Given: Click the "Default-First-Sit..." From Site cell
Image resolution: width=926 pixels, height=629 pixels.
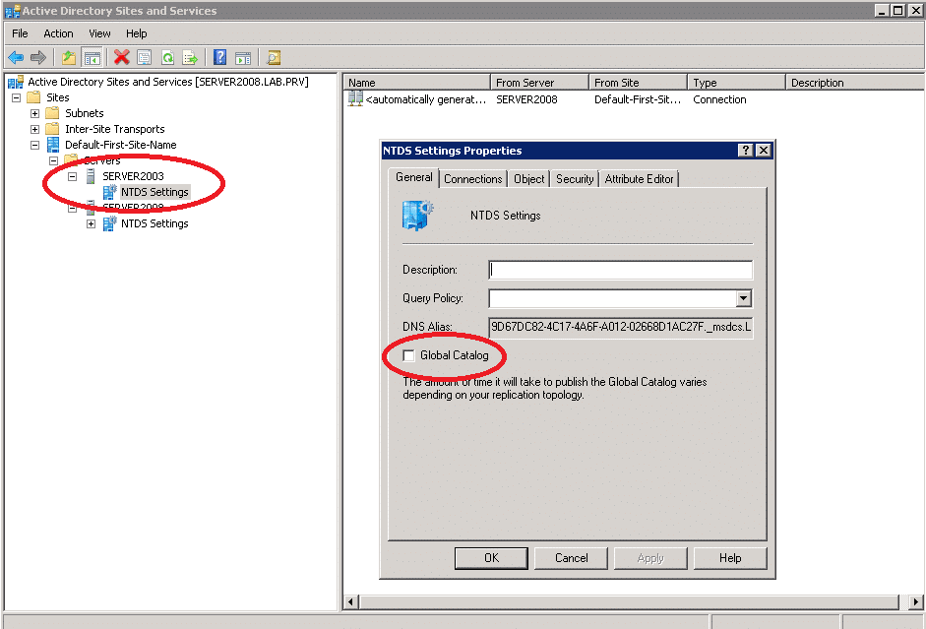Looking at the screenshot, I should 638,99.
